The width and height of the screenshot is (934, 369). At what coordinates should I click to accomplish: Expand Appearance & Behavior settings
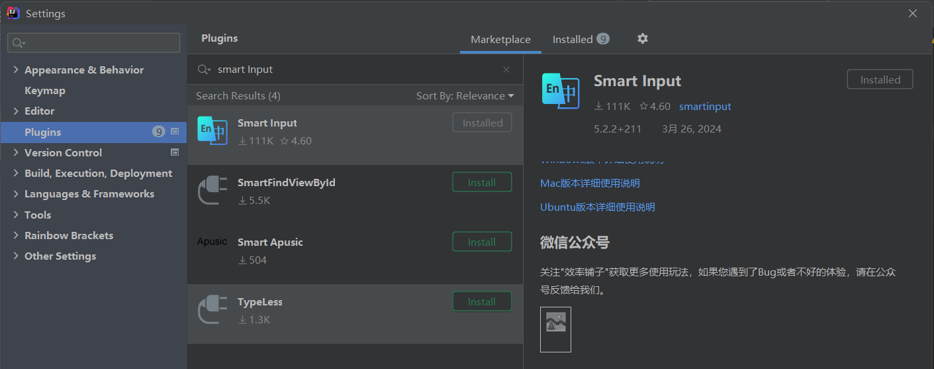(x=16, y=70)
